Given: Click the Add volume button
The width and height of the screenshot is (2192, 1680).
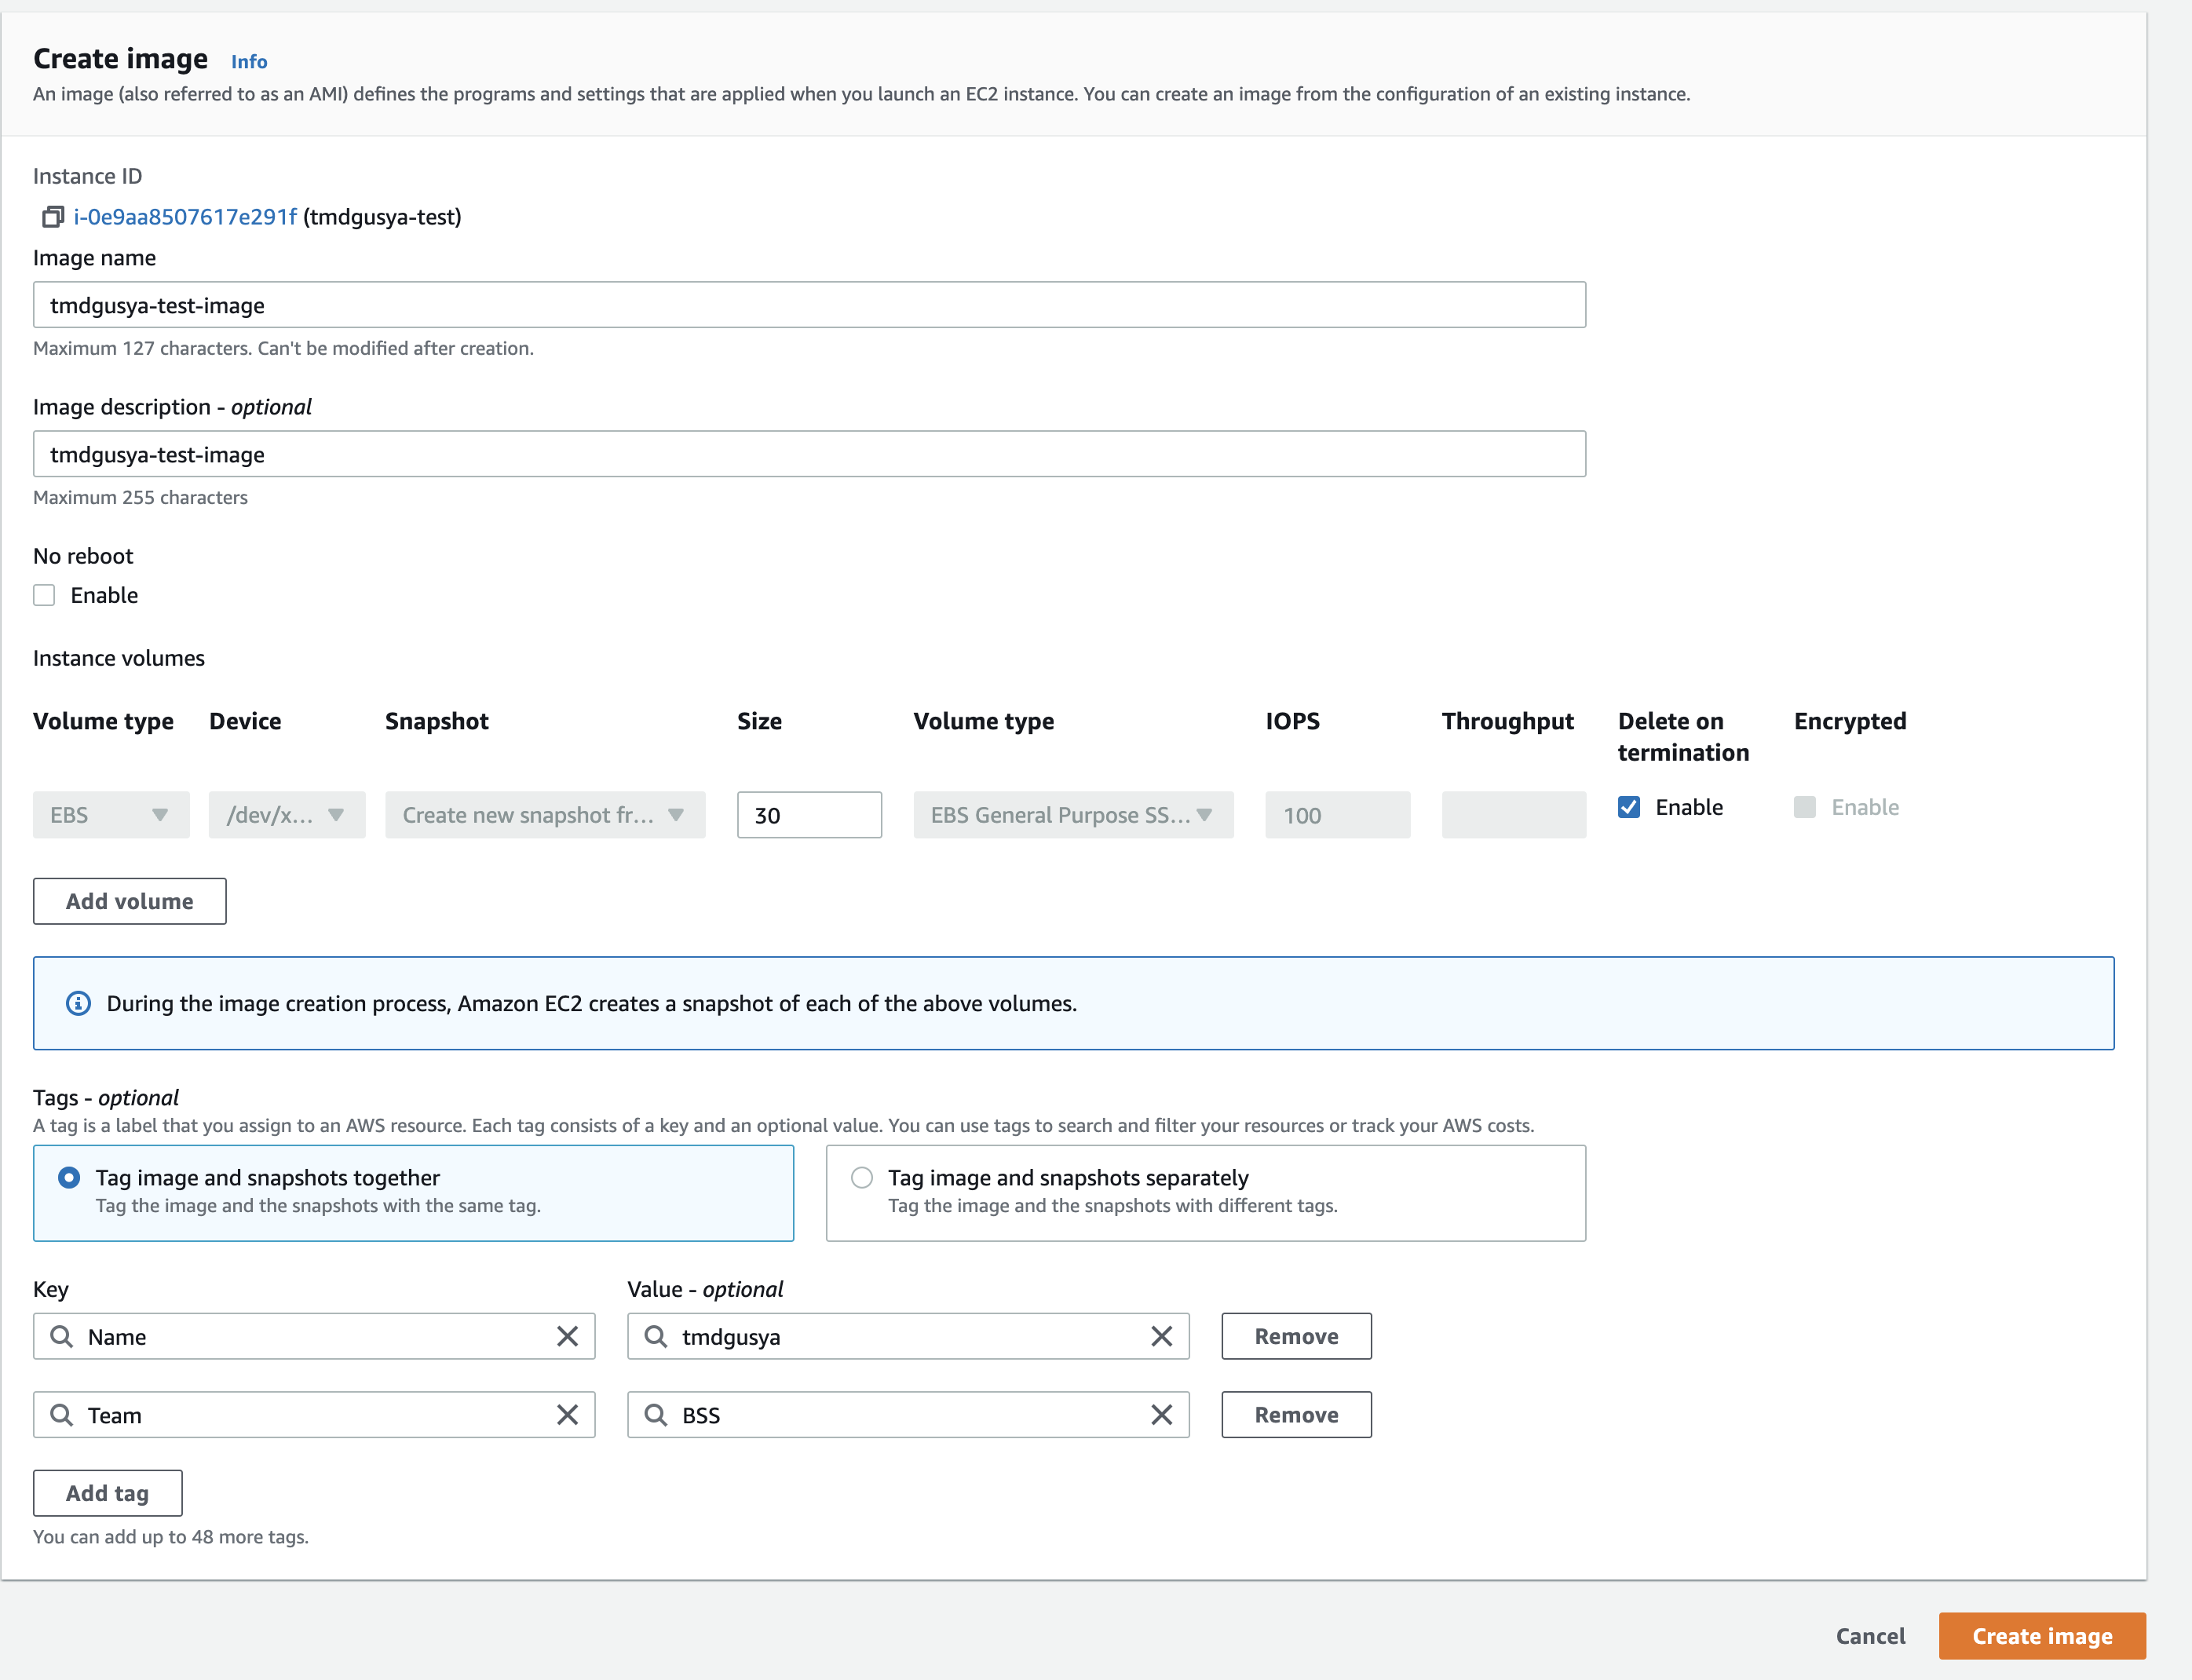Looking at the screenshot, I should [130, 901].
